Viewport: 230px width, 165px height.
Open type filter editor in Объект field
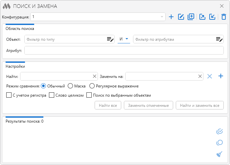click(x=110, y=39)
